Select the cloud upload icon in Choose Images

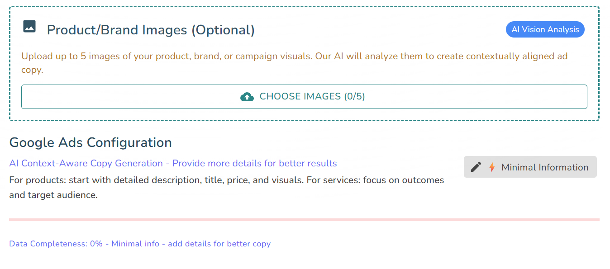click(247, 96)
